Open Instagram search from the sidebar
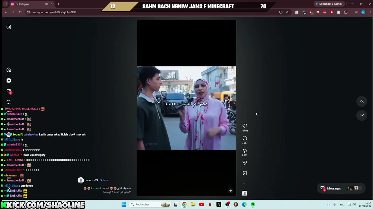Viewport: 373px width, 209px height. pyautogui.click(x=9, y=102)
